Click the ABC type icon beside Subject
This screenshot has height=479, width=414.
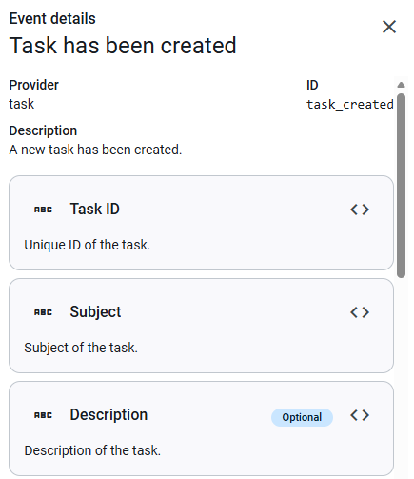pyautogui.click(x=43, y=312)
